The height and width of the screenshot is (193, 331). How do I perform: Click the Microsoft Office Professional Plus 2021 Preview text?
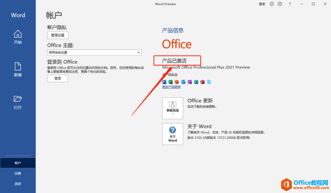click(x=206, y=67)
